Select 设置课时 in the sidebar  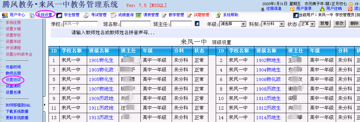(x=13, y=86)
